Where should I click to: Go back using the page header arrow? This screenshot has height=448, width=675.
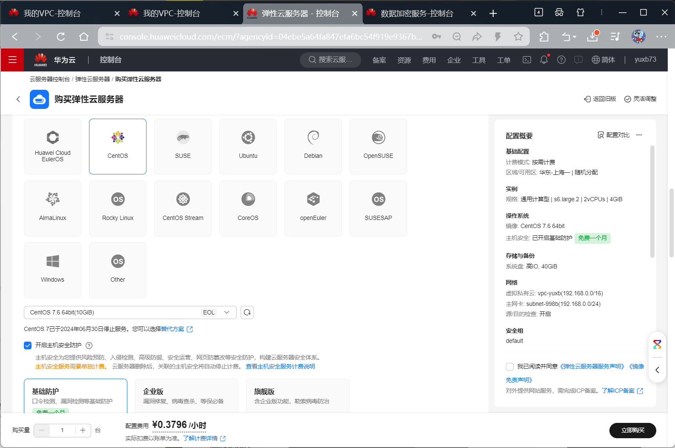[18, 99]
